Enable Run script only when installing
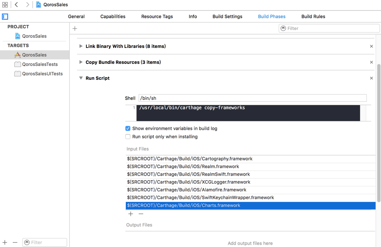Screen dimensions: 381x247 (x=128, y=137)
